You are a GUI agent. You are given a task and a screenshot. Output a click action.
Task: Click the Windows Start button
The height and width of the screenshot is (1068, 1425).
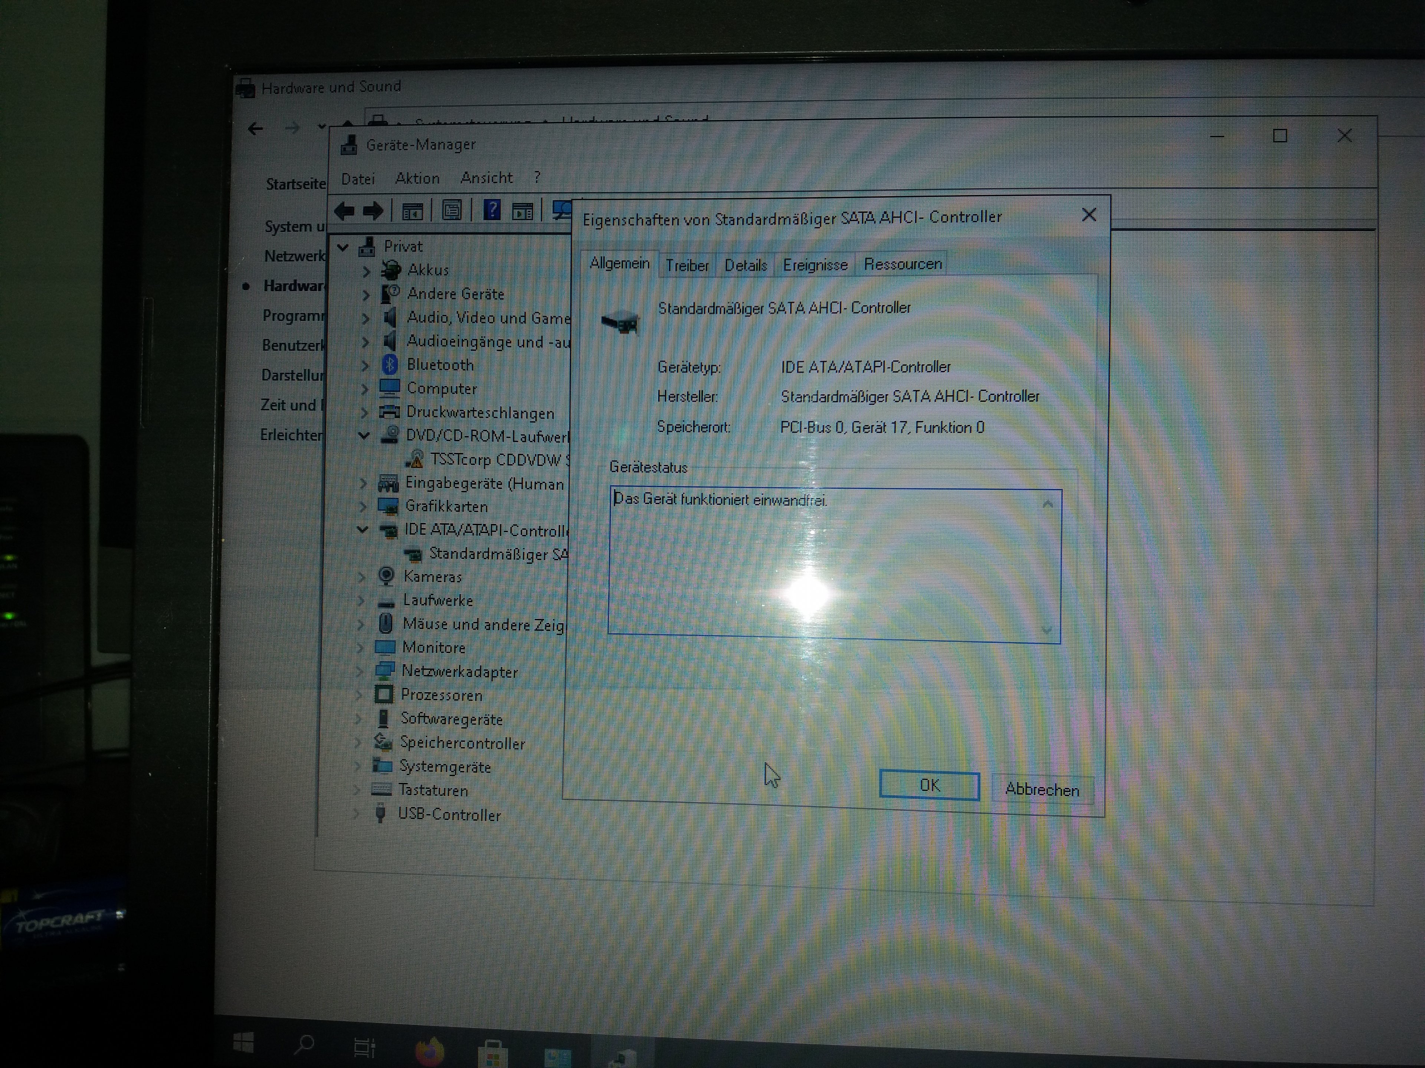pyautogui.click(x=243, y=1043)
